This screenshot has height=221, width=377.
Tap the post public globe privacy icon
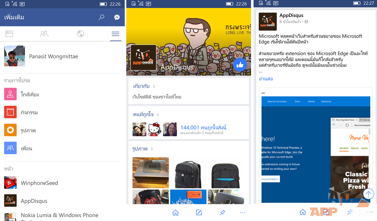pos(306,22)
